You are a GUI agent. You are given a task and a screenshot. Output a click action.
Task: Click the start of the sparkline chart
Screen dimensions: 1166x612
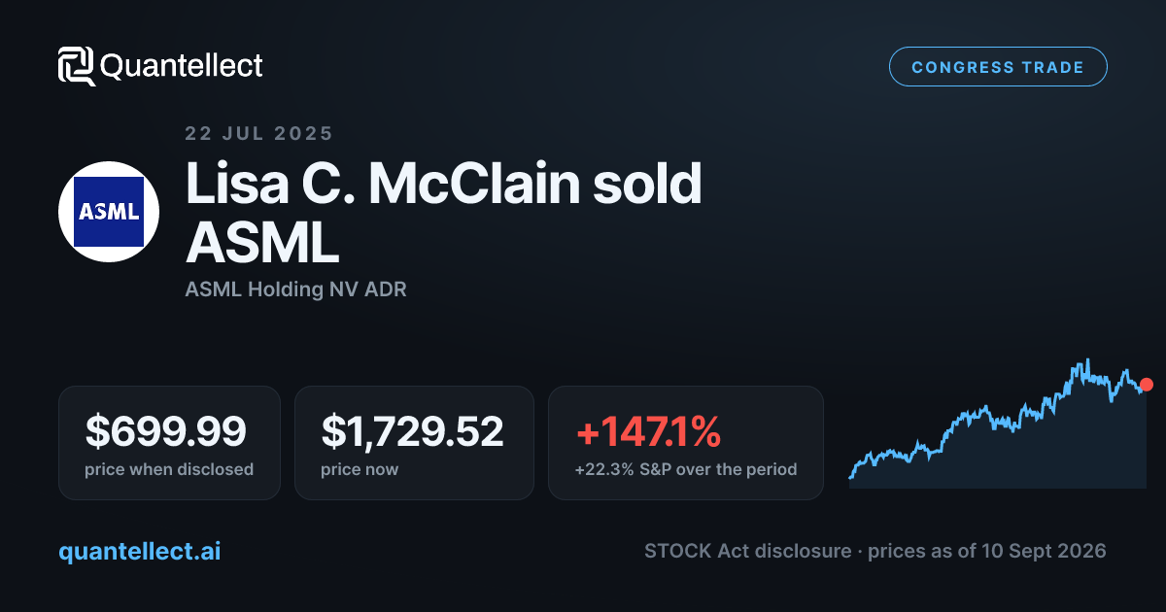pyautogui.click(x=851, y=477)
